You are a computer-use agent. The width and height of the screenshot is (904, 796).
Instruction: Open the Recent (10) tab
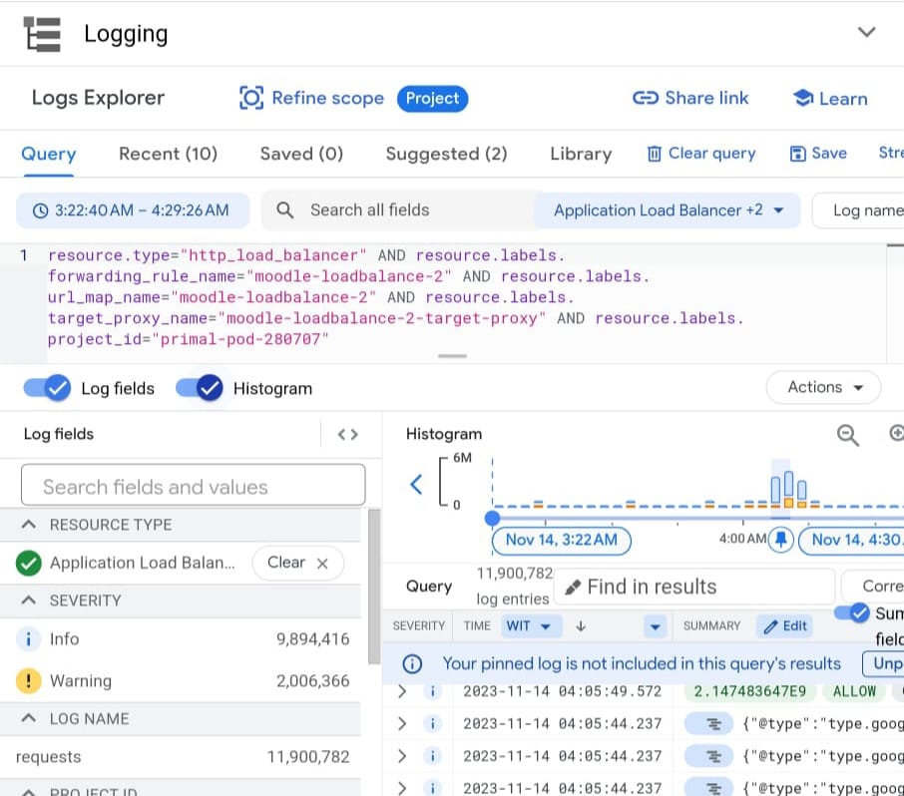tap(168, 154)
